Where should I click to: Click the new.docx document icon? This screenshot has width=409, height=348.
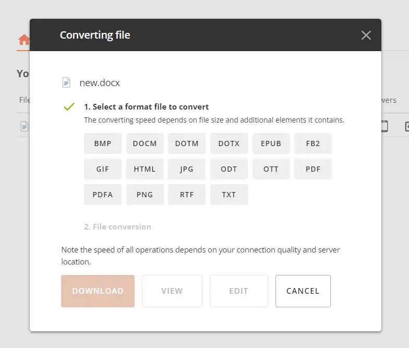coord(66,82)
